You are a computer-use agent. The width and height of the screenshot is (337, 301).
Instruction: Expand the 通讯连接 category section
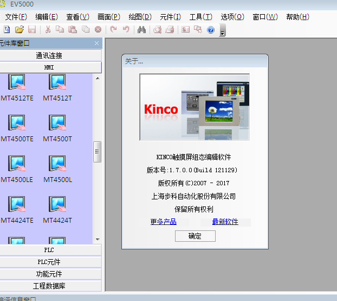pyautogui.click(x=49, y=55)
